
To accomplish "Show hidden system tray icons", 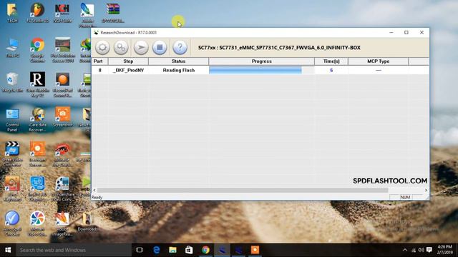I will pos(405,250).
